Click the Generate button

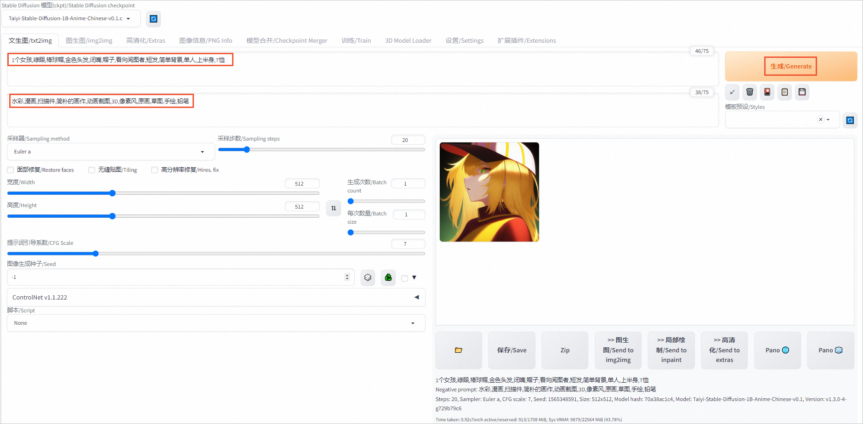click(791, 66)
